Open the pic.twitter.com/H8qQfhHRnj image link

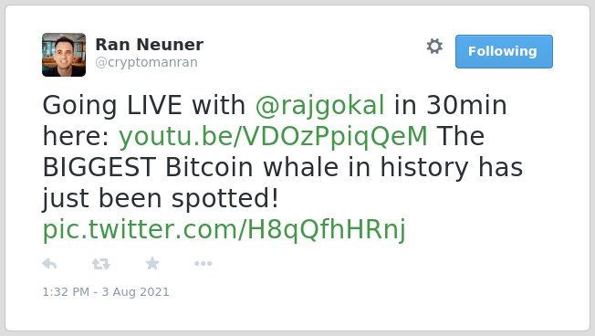(x=224, y=230)
